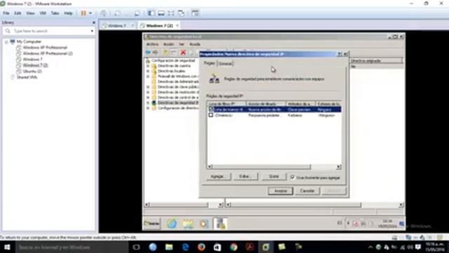Open the library search filter dropdown

tap(92, 31)
